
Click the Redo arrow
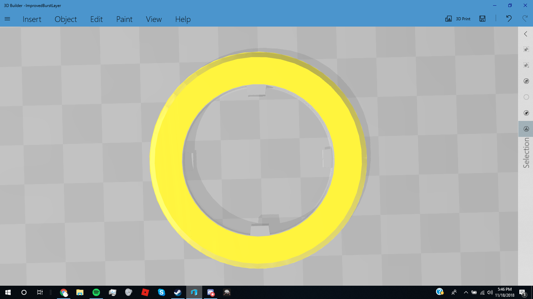[525, 19]
